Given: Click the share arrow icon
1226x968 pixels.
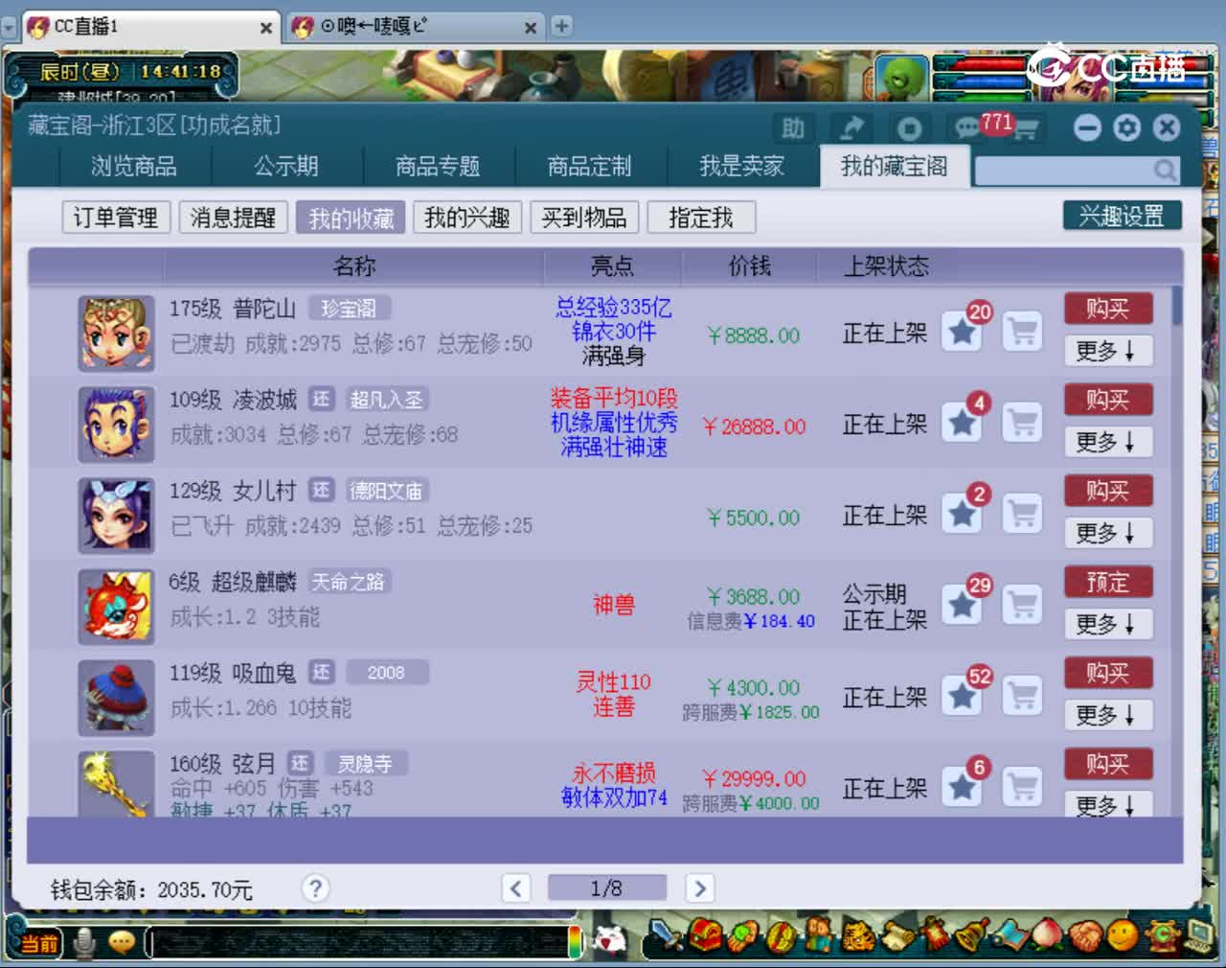Looking at the screenshot, I should tap(851, 128).
